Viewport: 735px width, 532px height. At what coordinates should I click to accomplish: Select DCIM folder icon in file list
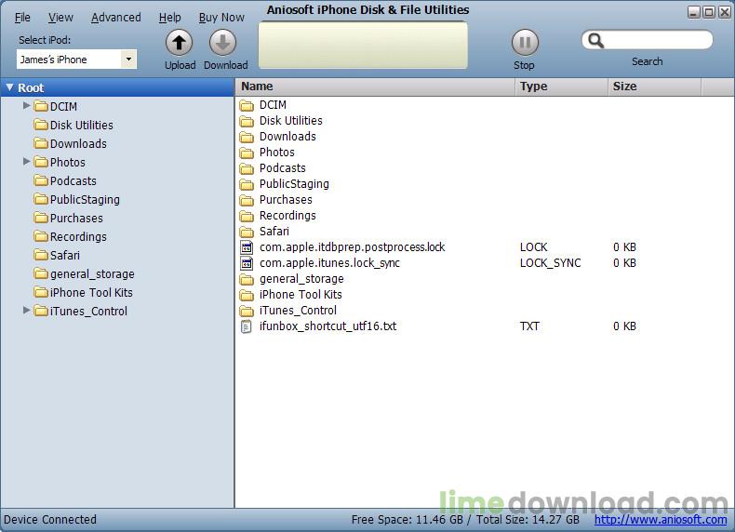[247, 105]
